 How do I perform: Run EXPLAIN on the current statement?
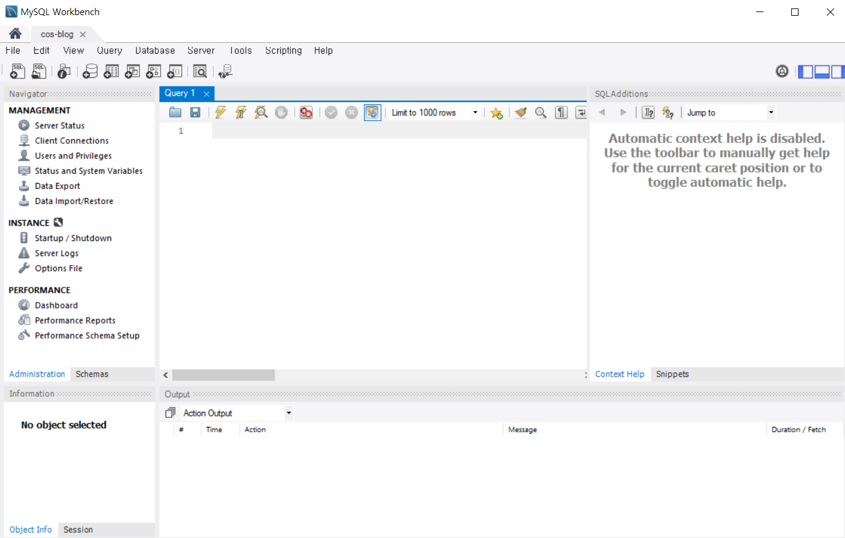261,112
